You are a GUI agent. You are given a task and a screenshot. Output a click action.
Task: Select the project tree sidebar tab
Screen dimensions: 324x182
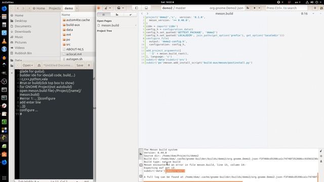tap(104, 15)
